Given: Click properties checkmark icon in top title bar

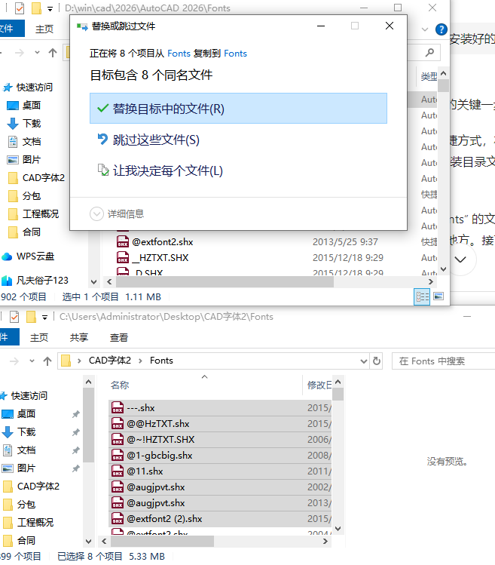Looking at the screenshot, I should (x=20, y=8).
